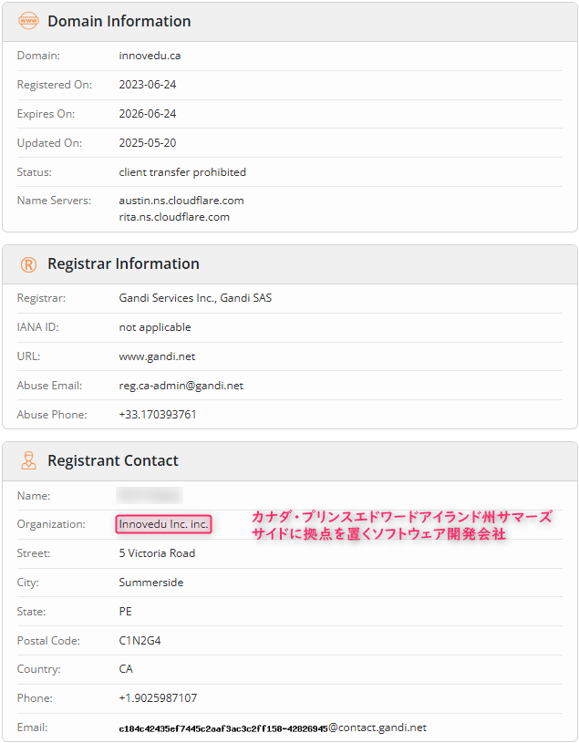Click the Registered On: label
The image size is (579, 743).
55,85
